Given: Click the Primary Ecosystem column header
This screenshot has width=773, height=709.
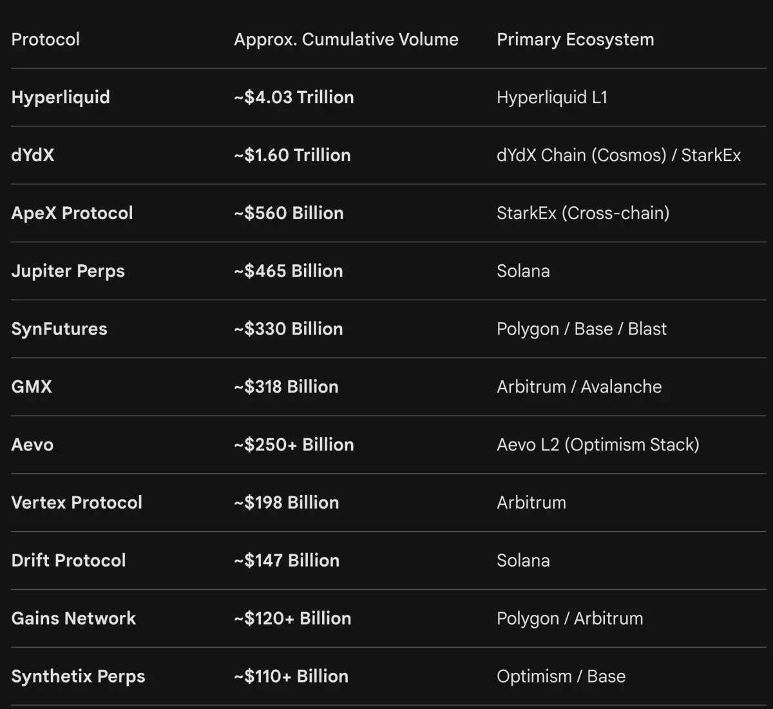Looking at the screenshot, I should pos(575,39).
